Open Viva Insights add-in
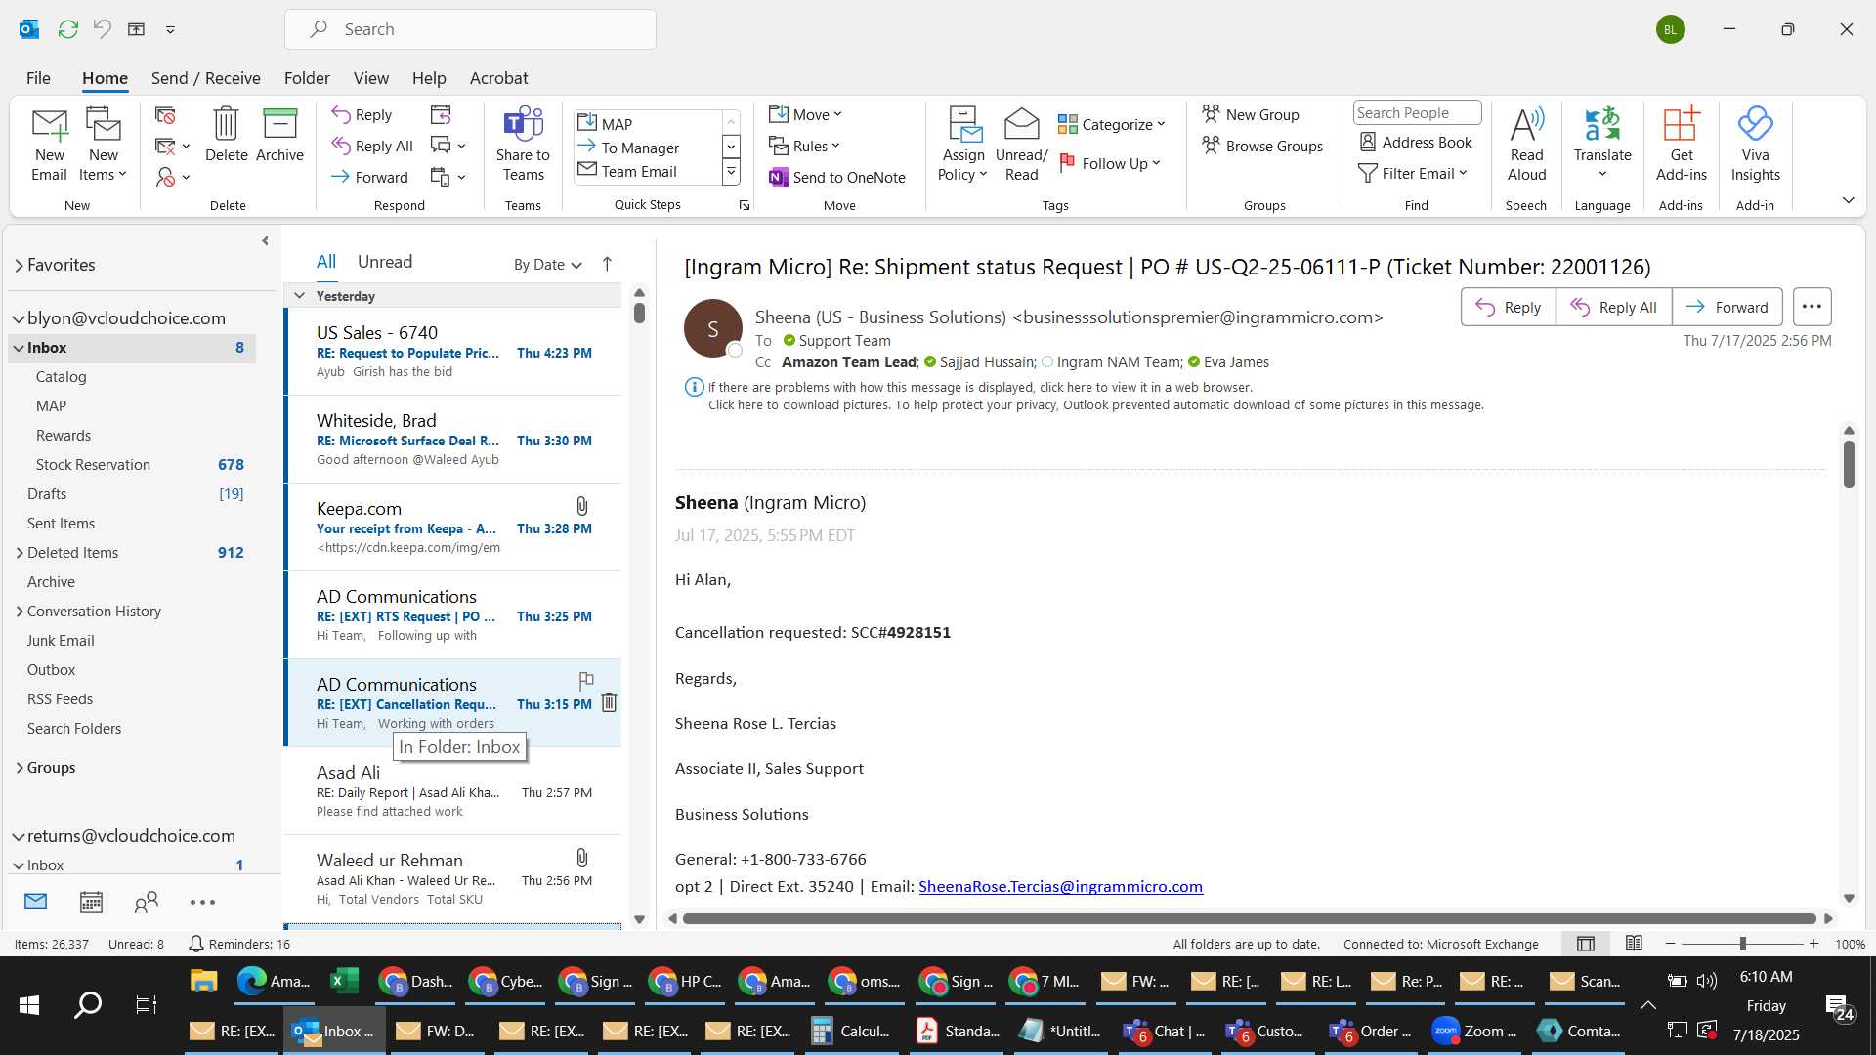1876x1055 pixels. [x=1755, y=145]
